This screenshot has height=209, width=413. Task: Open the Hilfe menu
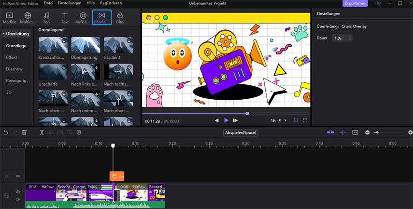(91, 3)
